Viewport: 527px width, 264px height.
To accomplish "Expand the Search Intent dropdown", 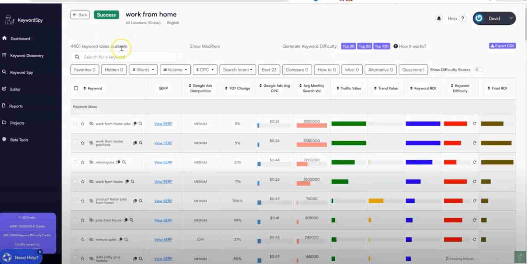I will [237, 70].
